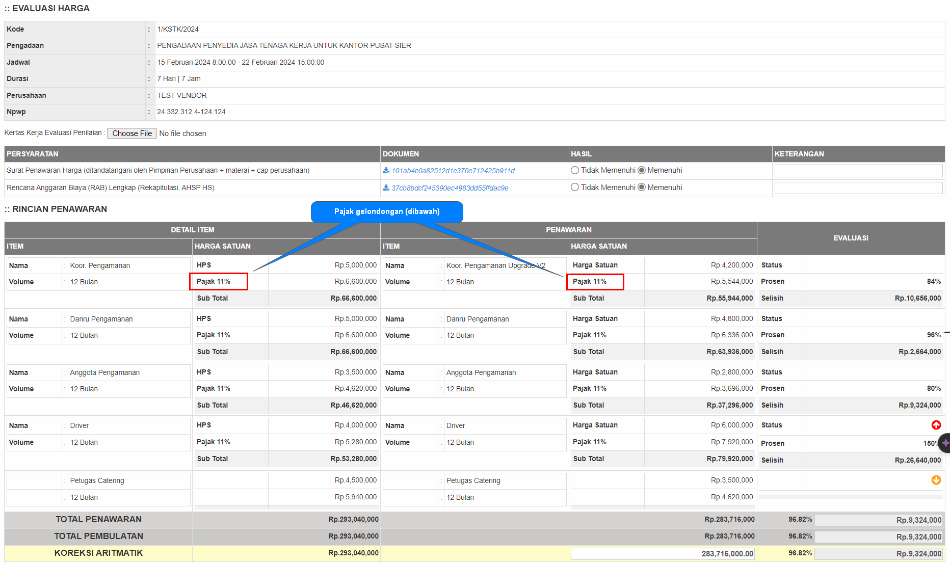Click the Total Pembulatan selisih field
Screen dimensions: 950x564
click(x=879, y=536)
